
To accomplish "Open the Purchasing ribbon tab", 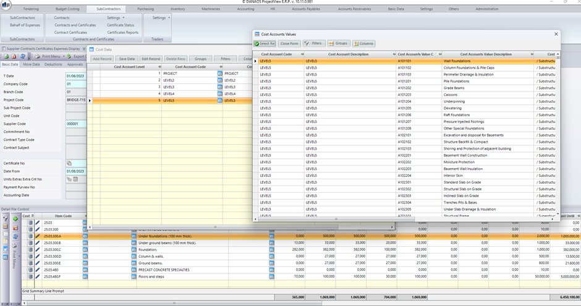I will click(145, 9).
